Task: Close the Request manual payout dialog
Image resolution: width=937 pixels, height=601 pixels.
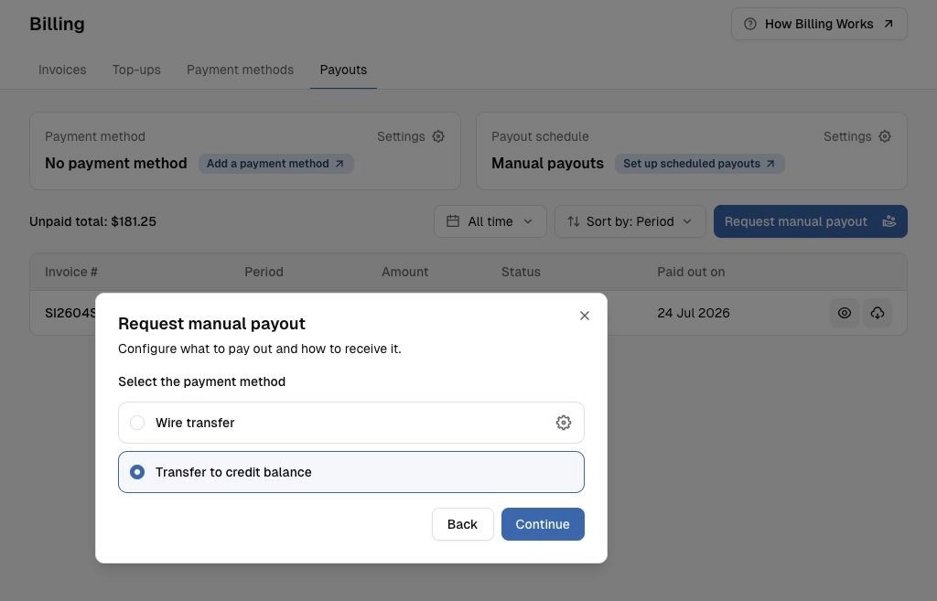Action: (x=585, y=316)
